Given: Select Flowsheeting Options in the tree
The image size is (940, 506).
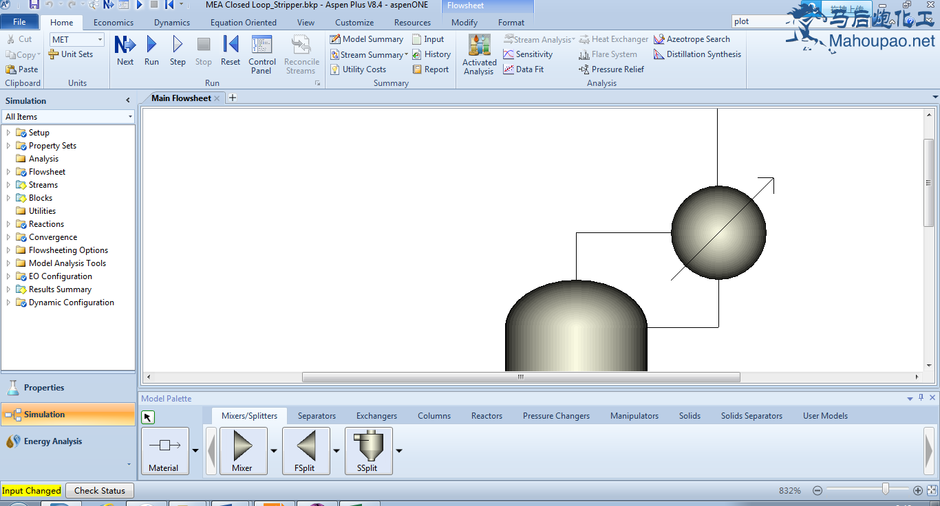Looking at the screenshot, I should [68, 250].
